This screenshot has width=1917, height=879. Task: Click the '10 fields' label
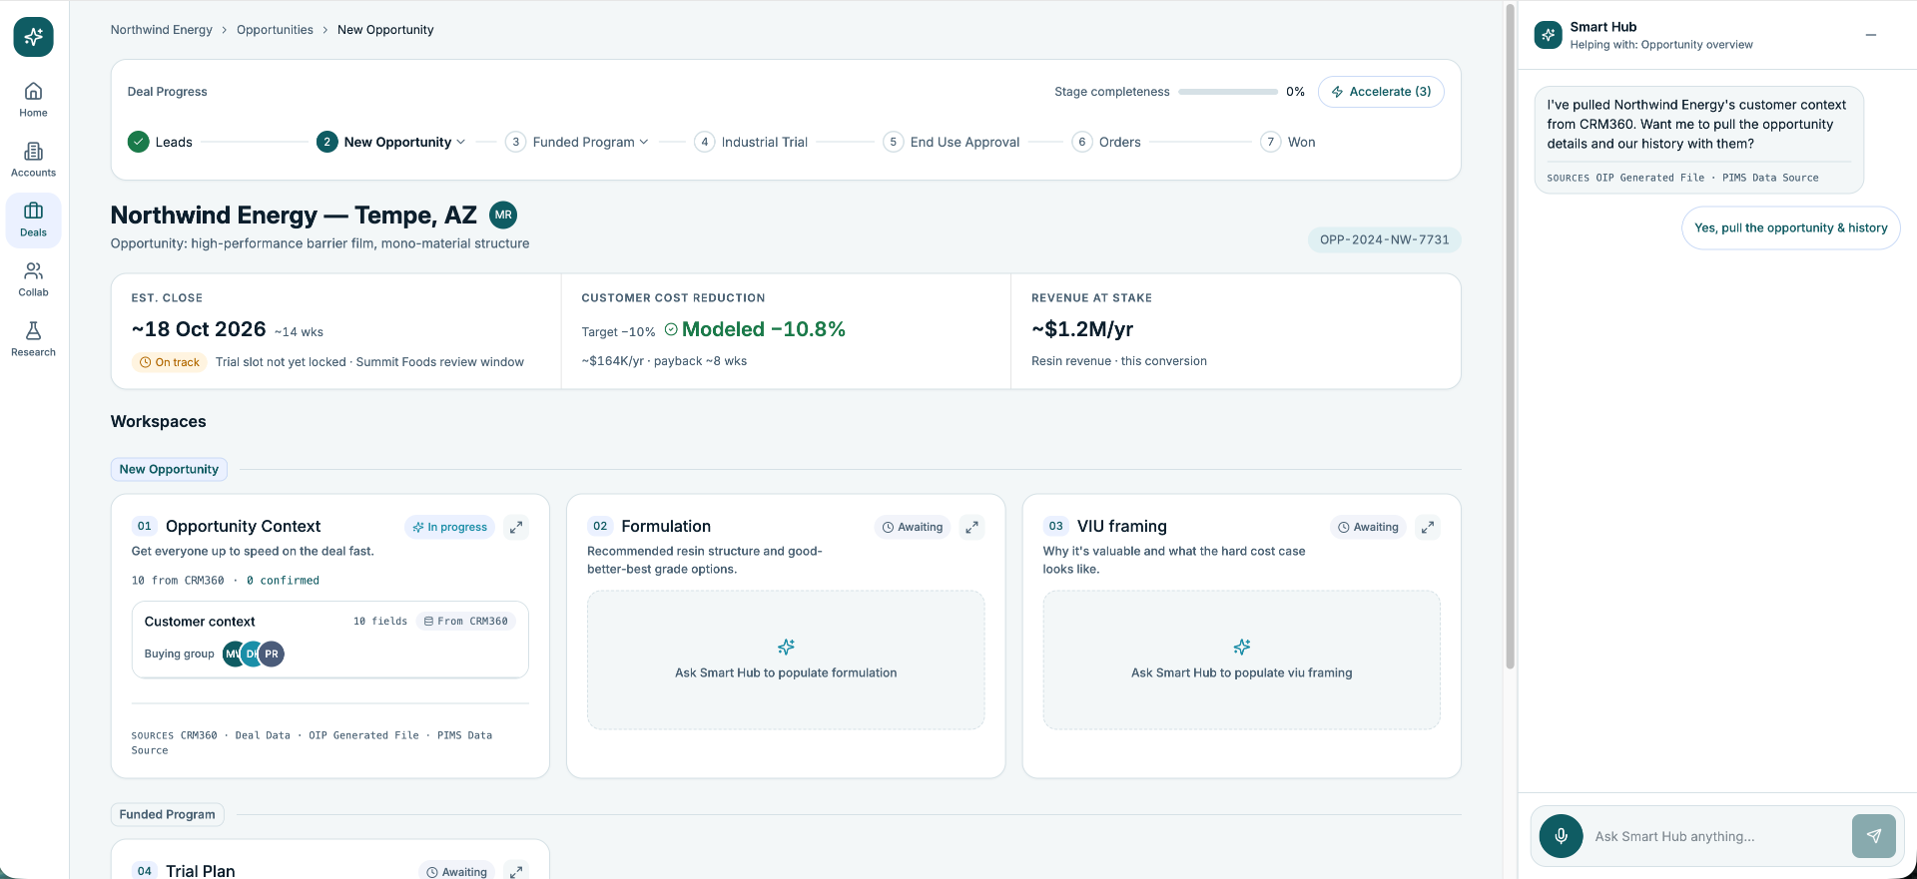[x=380, y=621]
